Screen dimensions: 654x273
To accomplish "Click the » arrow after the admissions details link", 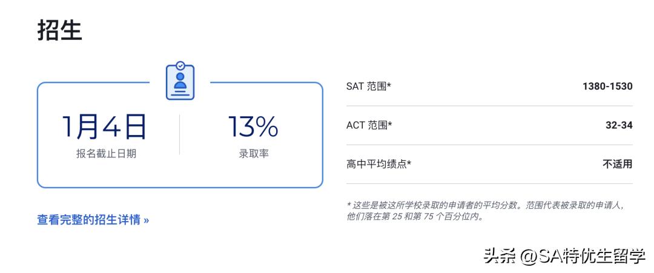I will tap(146, 220).
